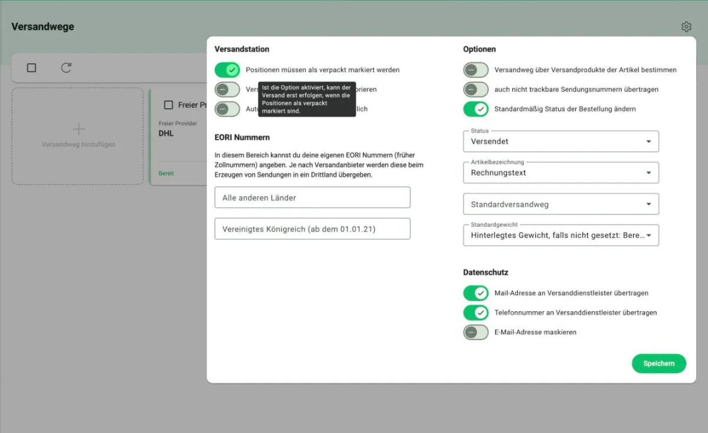Image resolution: width=708 pixels, height=433 pixels.
Task: Click the EORI description paragraph 'In diesem Bereich…'
Action: 319,165
